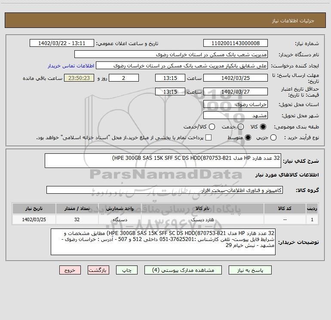Click the delivery city field مشهد

click(x=236, y=116)
